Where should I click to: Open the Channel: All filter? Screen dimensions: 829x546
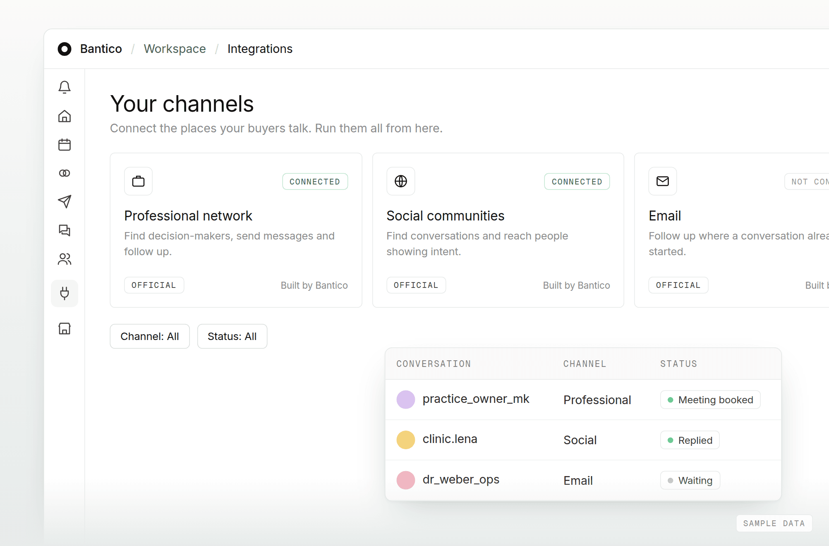pos(150,336)
